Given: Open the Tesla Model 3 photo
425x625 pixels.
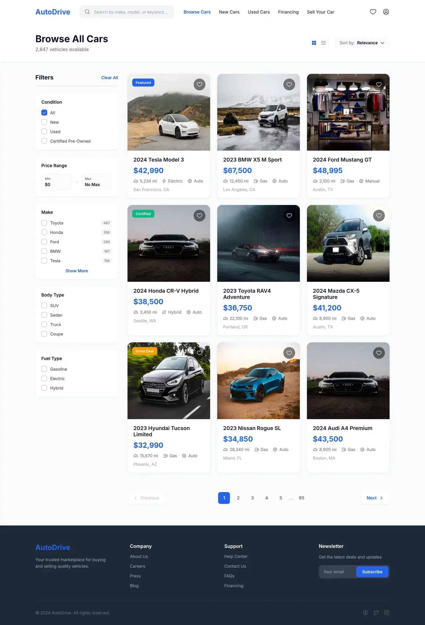Looking at the screenshot, I should (x=169, y=112).
